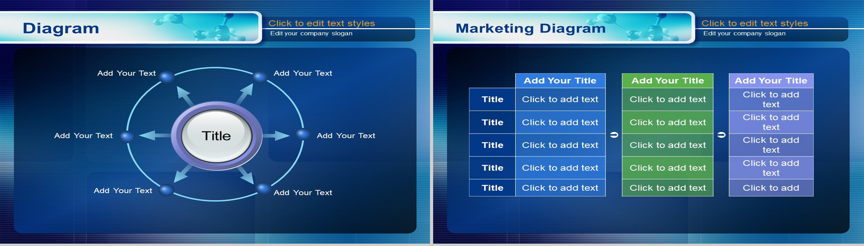This screenshot has height=246, width=864.
Task: Select "Edit your company slogan" on the Diagram slide
Action: pos(311,34)
